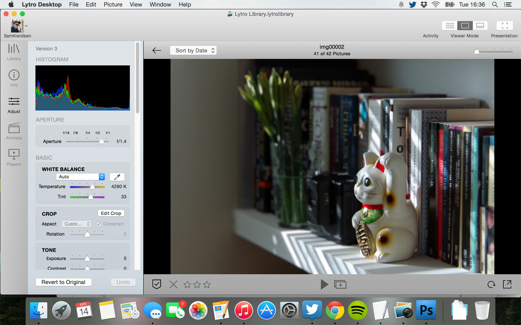The width and height of the screenshot is (521, 325).
Task: Open the Window menu
Action: pyautogui.click(x=160, y=4)
